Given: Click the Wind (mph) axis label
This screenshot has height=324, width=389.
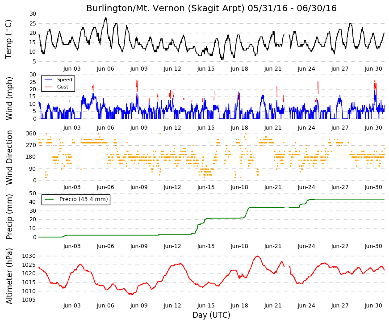Looking at the screenshot, I should pos(9,98).
